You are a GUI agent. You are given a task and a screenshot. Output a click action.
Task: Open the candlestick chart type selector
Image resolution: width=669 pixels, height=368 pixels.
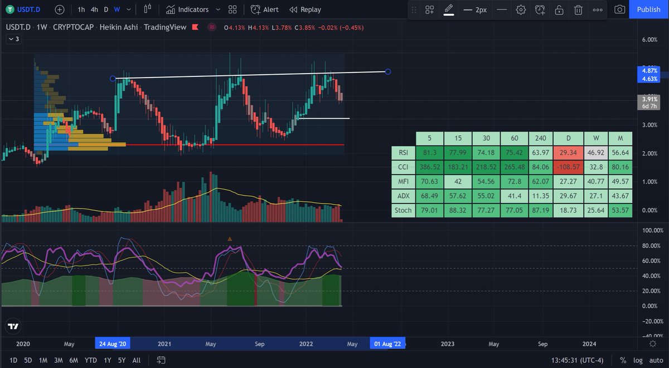pos(148,9)
